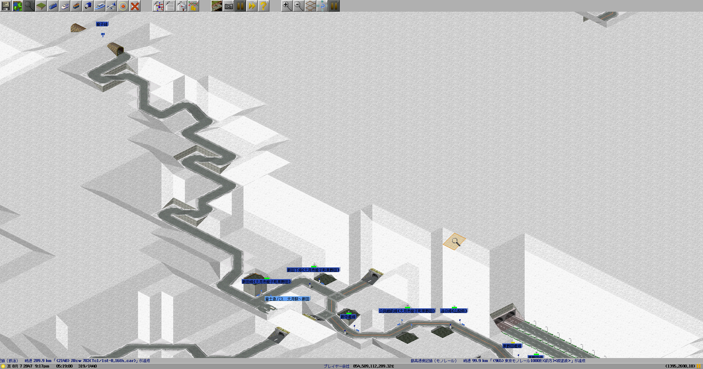This screenshot has width=703, height=369.
Task: Click the zoom out magnifier
Action: (x=299, y=6)
